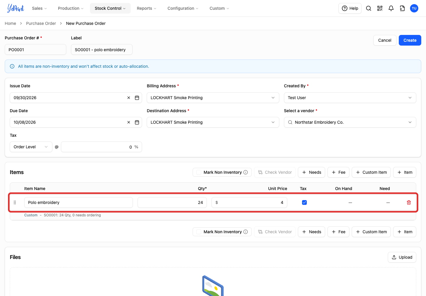The width and height of the screenshot is (426, 296).
Task: Click the top Custom Item button
Action: [371, 172]
